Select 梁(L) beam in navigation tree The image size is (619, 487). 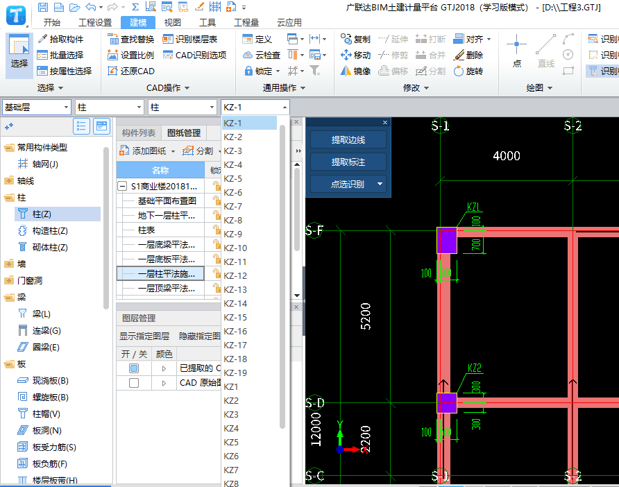coord(41,314)
